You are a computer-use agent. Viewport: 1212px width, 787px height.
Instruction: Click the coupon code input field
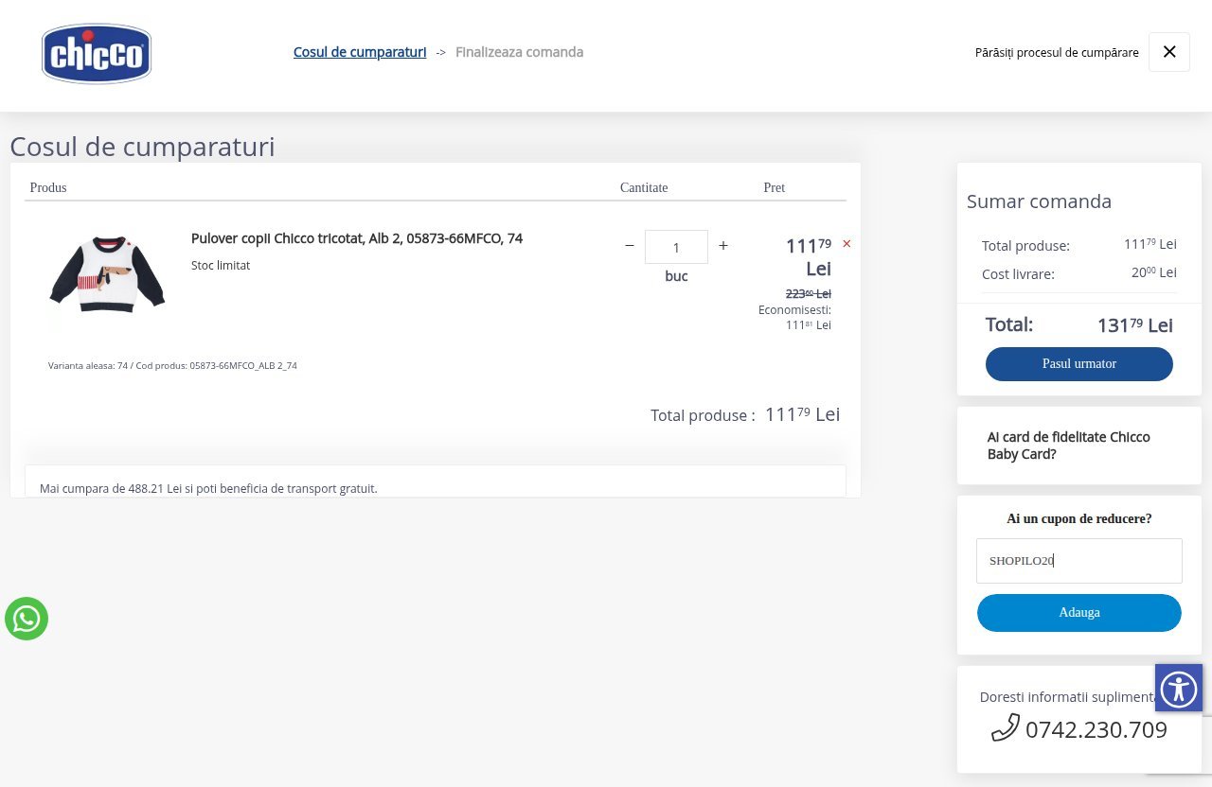tap(1079, 561)
